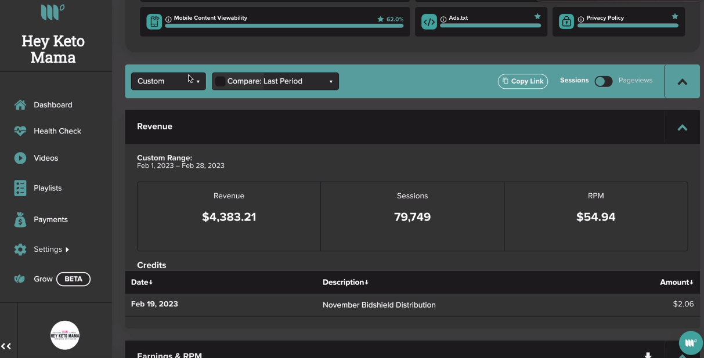Click the Feb 1, 2023 – Feb 28, 2023 range text
The height and width of the screenshot is (358, 704).
point(180,165)
